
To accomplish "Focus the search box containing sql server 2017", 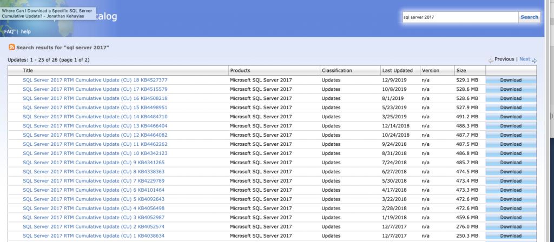I will pos(460,17).
